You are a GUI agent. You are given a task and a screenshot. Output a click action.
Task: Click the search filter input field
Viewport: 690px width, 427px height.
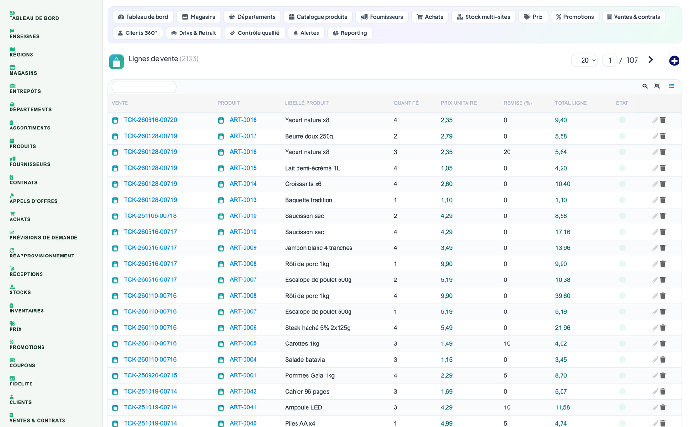pos(144,86)
